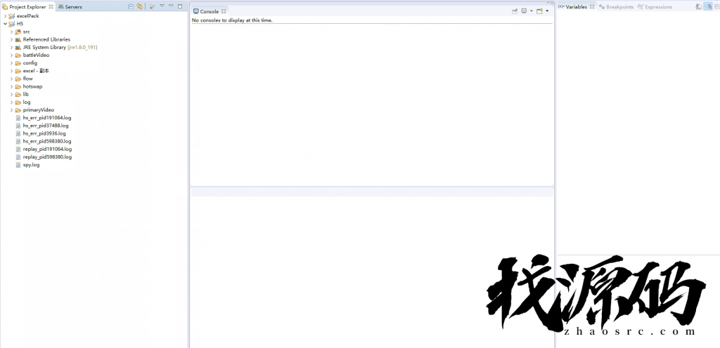Expand the excel - 副本 folder

coord(11,71)
